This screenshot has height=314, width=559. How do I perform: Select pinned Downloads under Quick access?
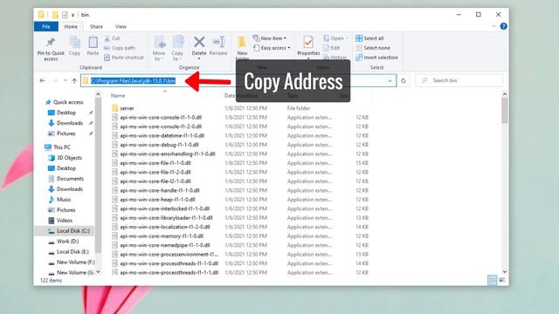click(x=66, y=123)
